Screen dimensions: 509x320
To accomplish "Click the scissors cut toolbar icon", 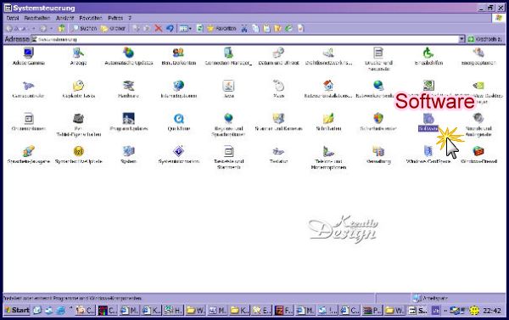I will pyautogui.click(x=244, y=29).
